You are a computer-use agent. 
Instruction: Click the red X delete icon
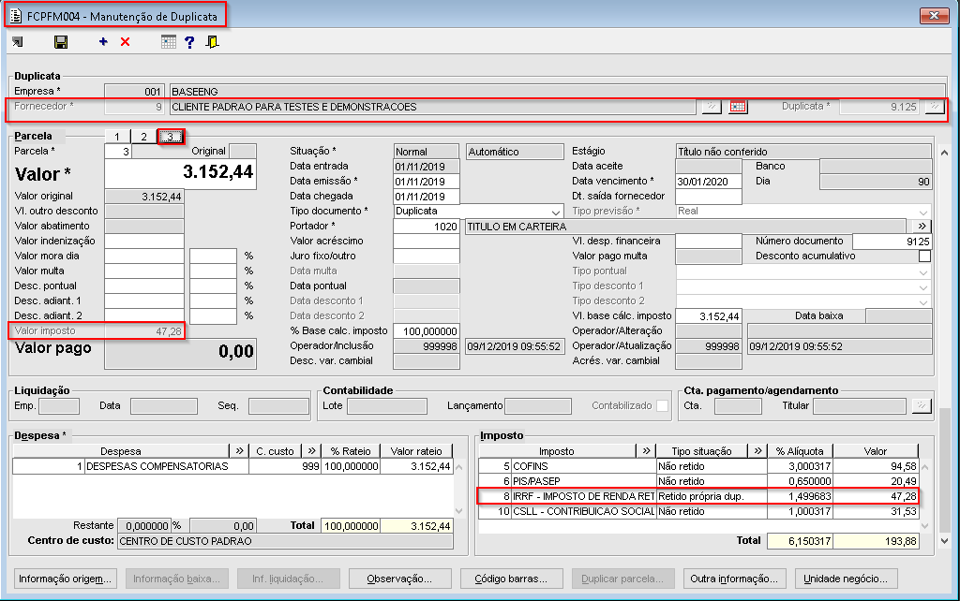(125, 42)
